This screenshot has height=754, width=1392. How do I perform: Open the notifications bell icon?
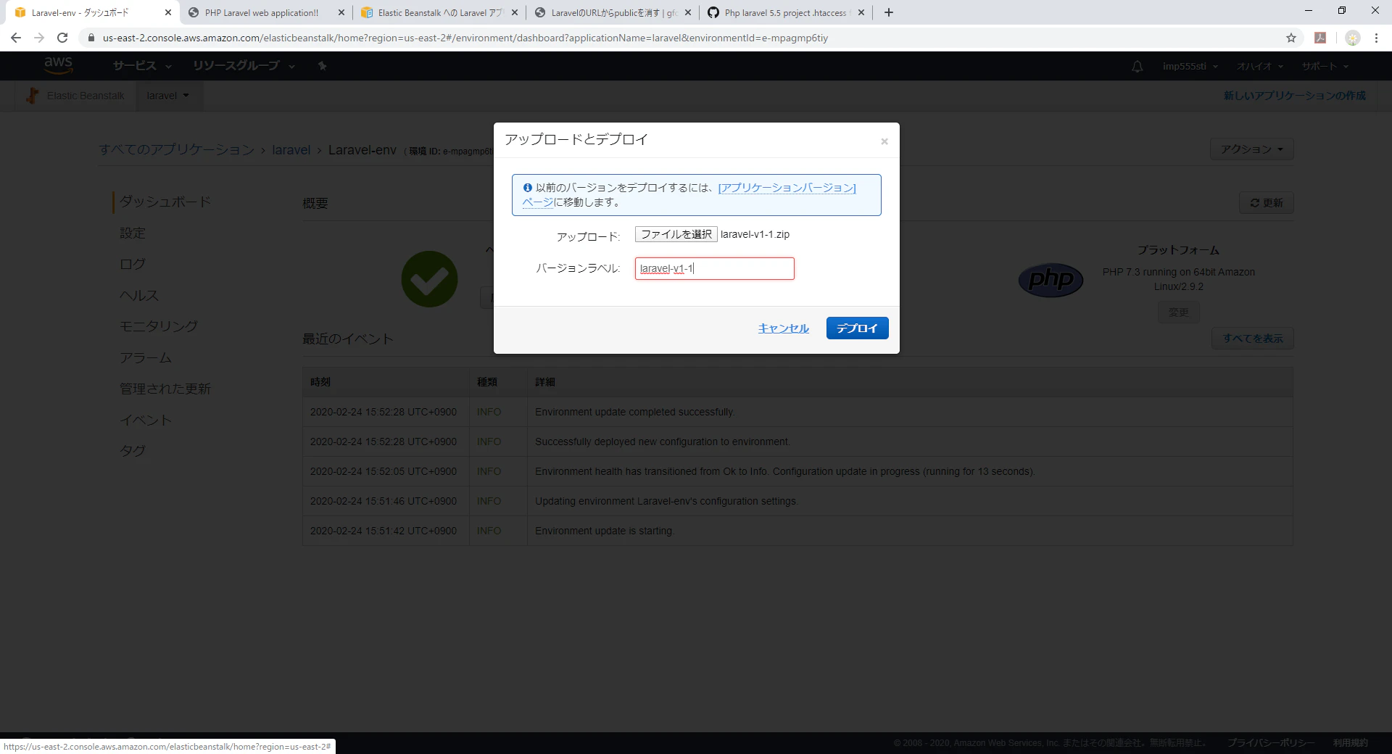coord(1137,67)
